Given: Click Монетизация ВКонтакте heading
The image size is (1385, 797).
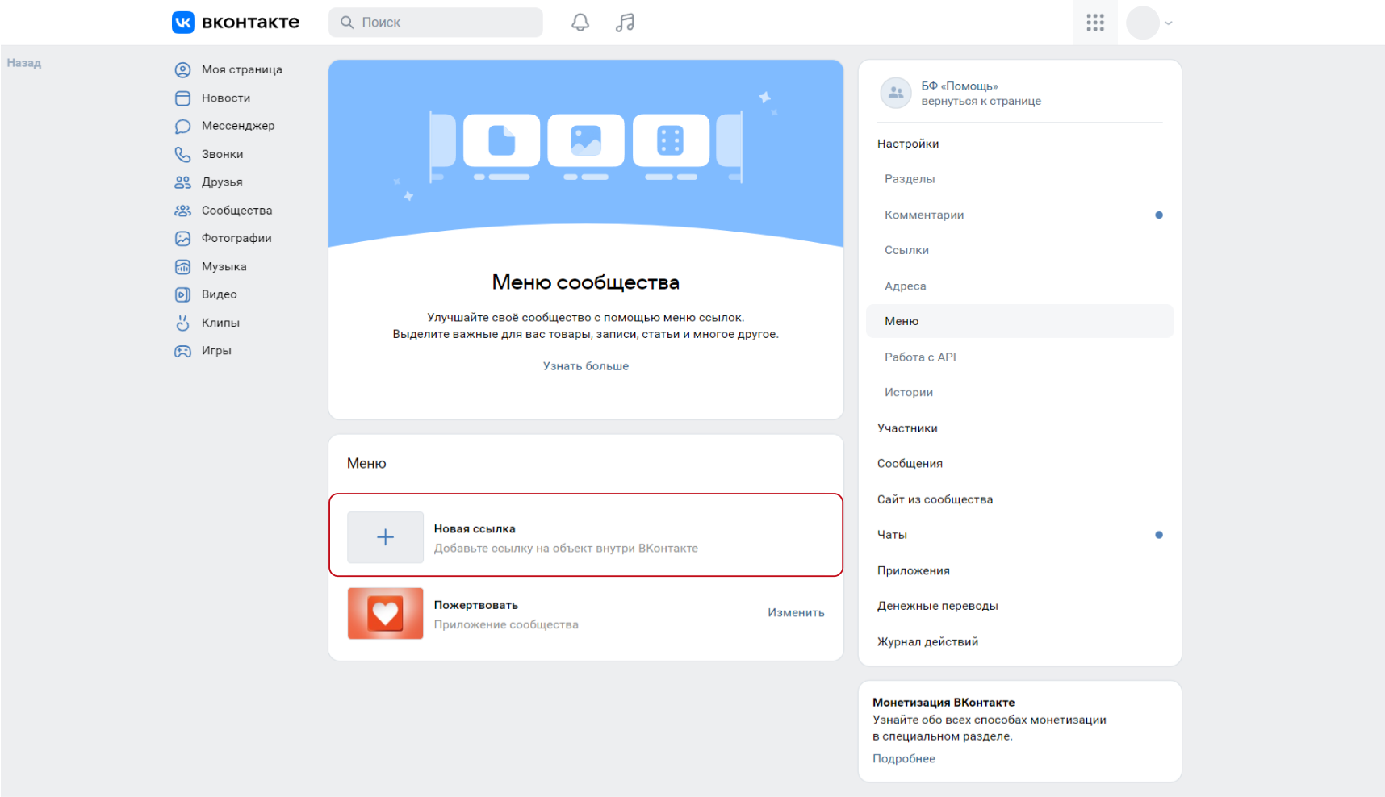Looking at the screenshot, I should 944,703.
